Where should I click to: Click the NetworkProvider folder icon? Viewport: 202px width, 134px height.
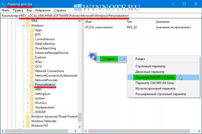click(x=32, y=80)
